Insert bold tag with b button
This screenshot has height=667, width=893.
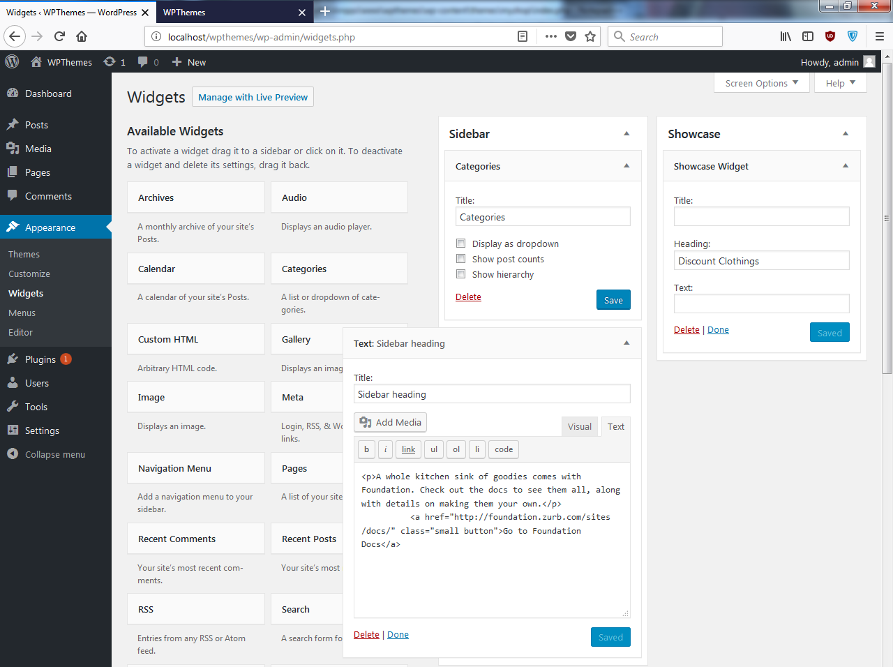[x=366, y=449]
